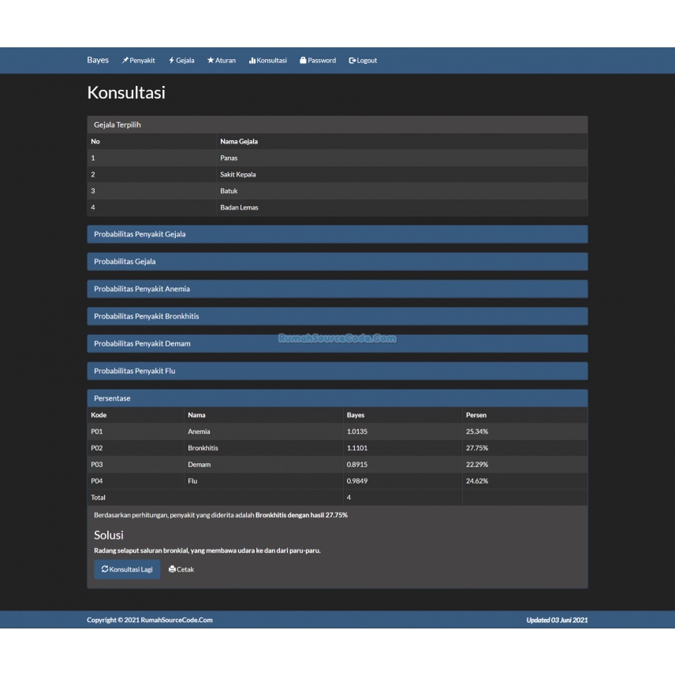Image resolution: width=675 pixels, height=675 pixels.
Task: Expand the Probabilitas Penyakit Flu panel
Action: click(x=337, y=371)
